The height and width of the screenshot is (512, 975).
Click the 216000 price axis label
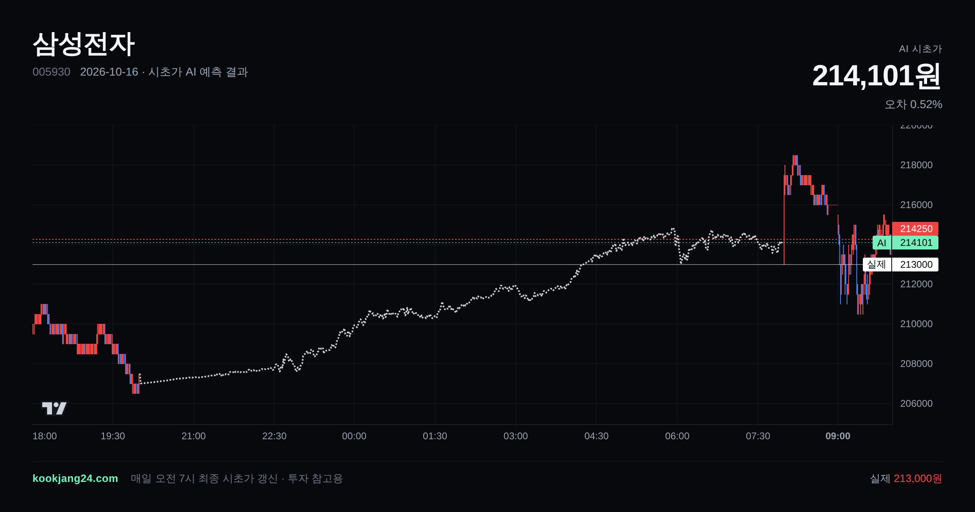point(916,205)
